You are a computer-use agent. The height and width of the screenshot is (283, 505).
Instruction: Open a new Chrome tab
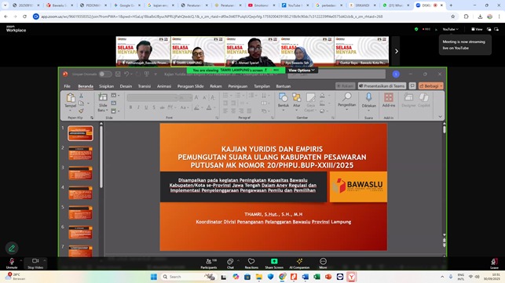coord(451,5)
